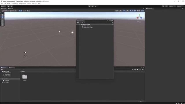
Task: Open the Help menu
Action: click(39, 4)
